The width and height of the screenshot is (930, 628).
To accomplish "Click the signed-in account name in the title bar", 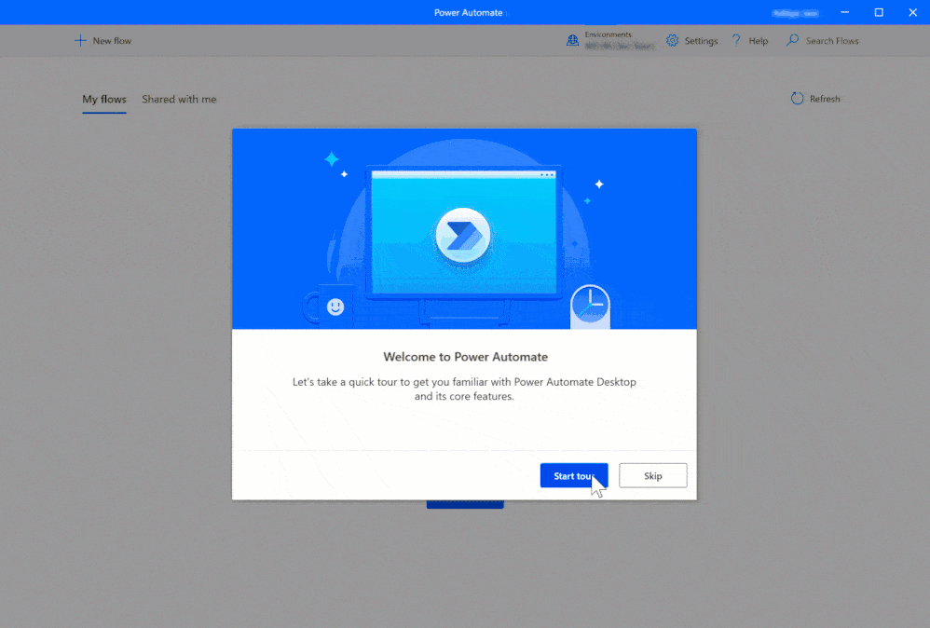I will click(x=794, y=12).
